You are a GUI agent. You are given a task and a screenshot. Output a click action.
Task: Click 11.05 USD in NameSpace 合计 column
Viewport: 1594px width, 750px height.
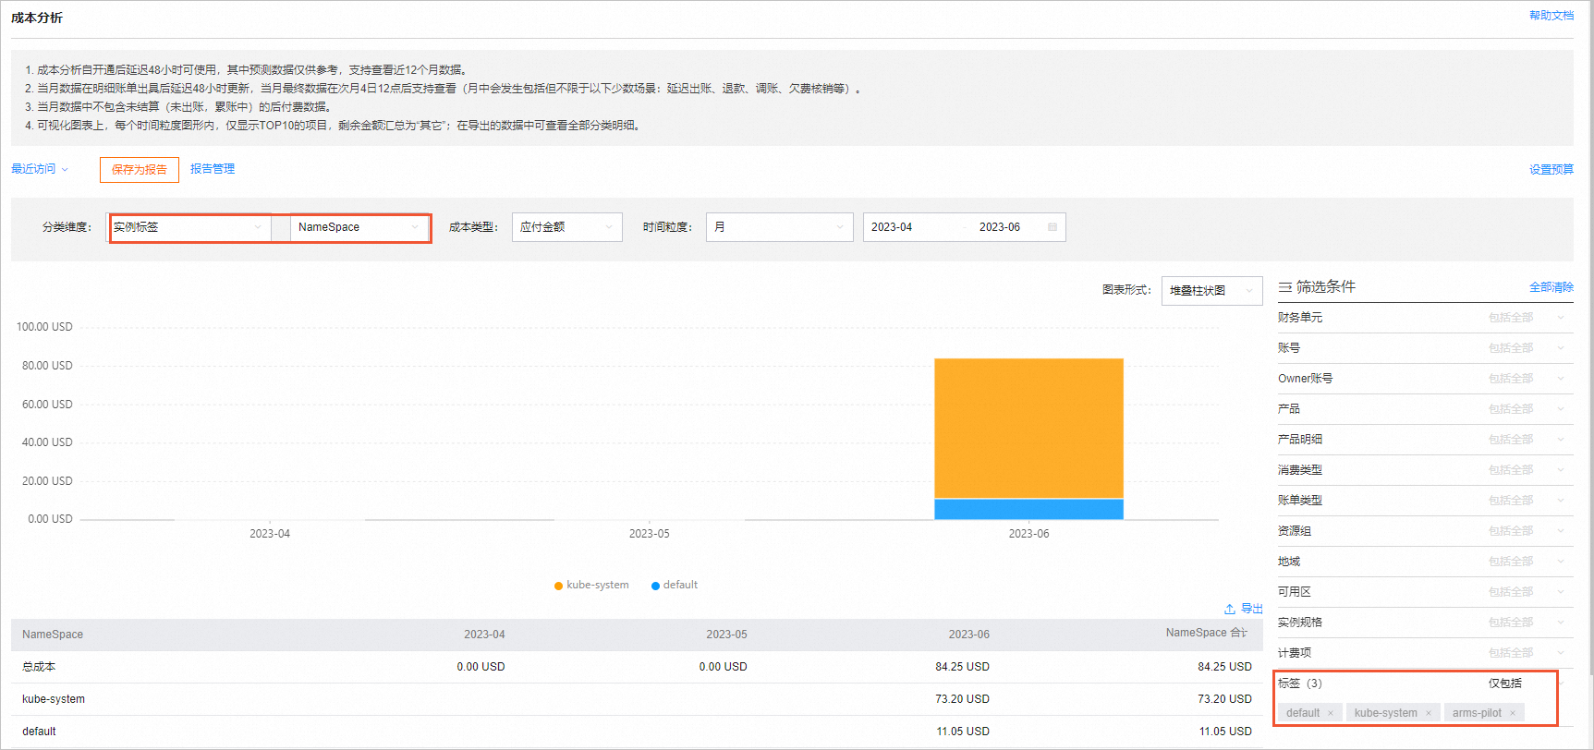(1225, 732)
